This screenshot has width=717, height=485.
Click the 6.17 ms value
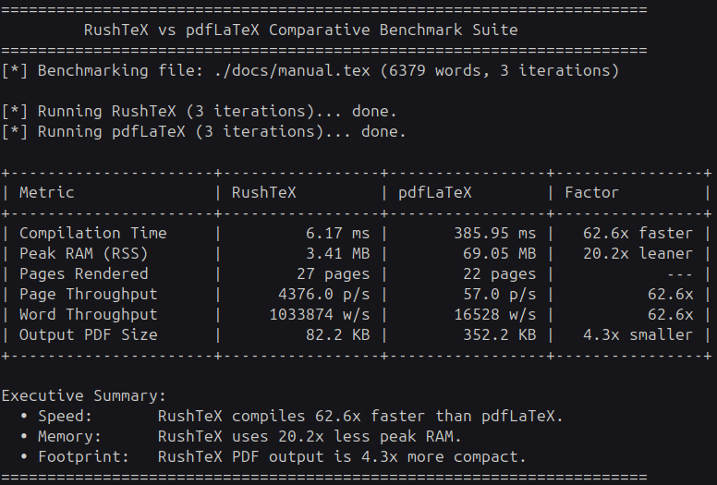click(x=337, y=234)
